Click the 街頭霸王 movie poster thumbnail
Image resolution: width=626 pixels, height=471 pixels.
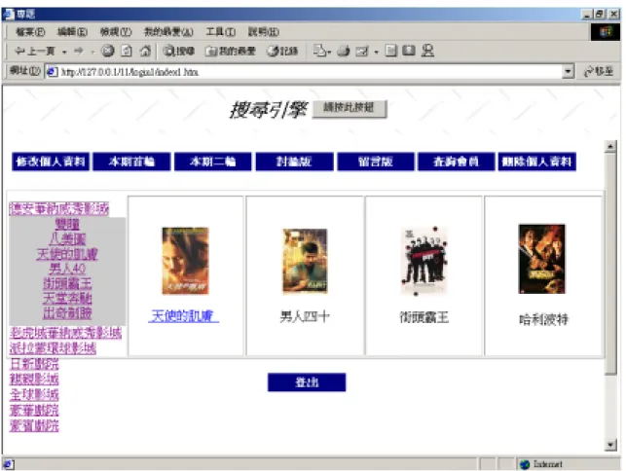pyautogui.click(x=424, y=260)
